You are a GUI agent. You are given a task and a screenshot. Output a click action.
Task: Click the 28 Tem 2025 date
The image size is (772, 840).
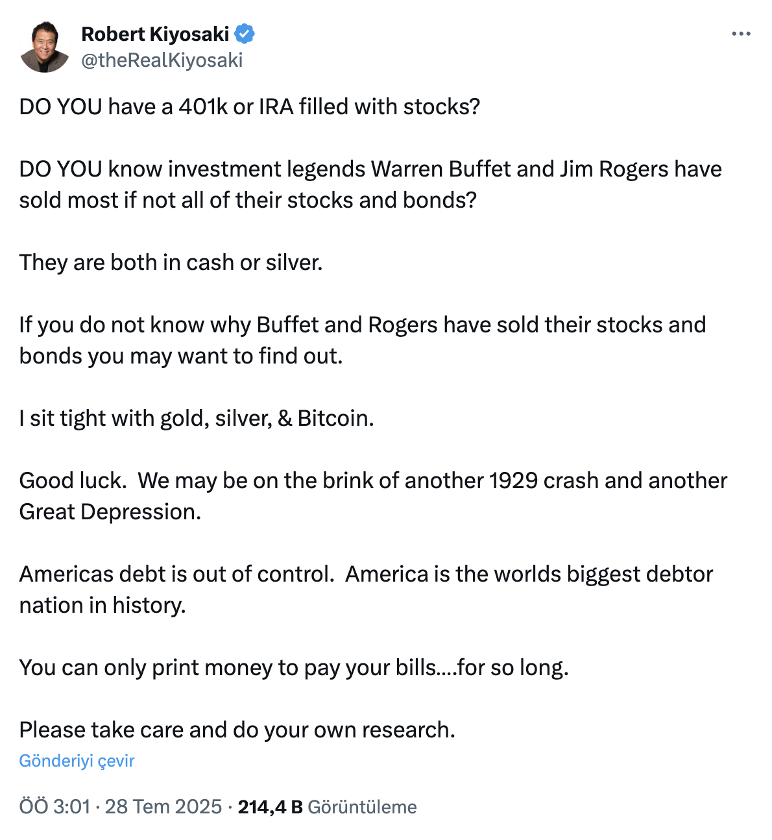pyautogui.click(x=163, y=807)
